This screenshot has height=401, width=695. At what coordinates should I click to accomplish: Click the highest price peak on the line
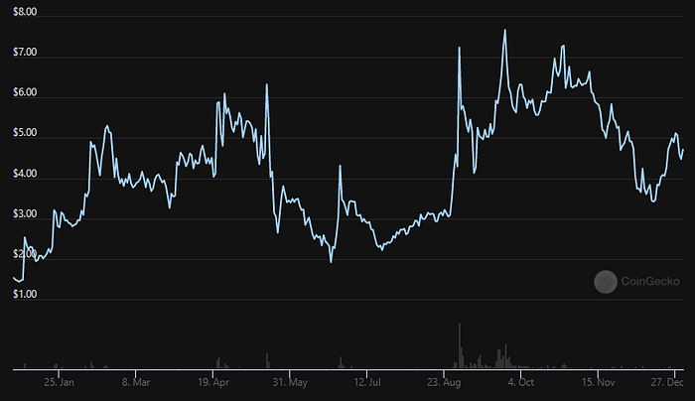[x=504, y=31]
